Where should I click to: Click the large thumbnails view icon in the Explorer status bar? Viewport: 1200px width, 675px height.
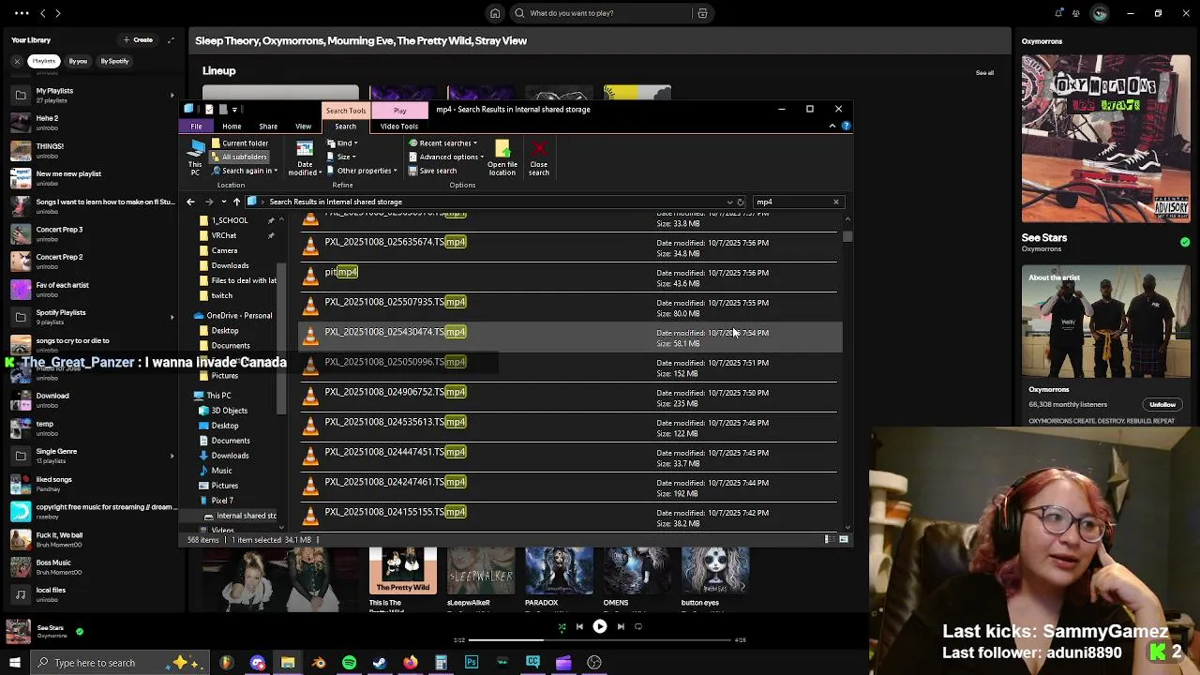click(844, 539)
